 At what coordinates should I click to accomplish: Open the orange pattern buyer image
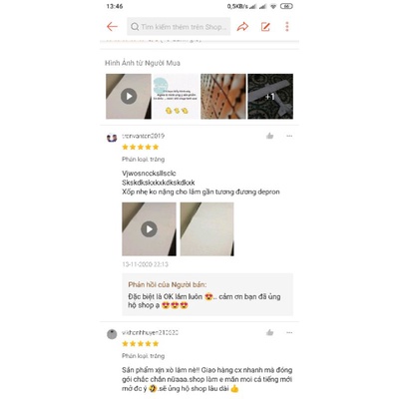[x=223, y=97]
